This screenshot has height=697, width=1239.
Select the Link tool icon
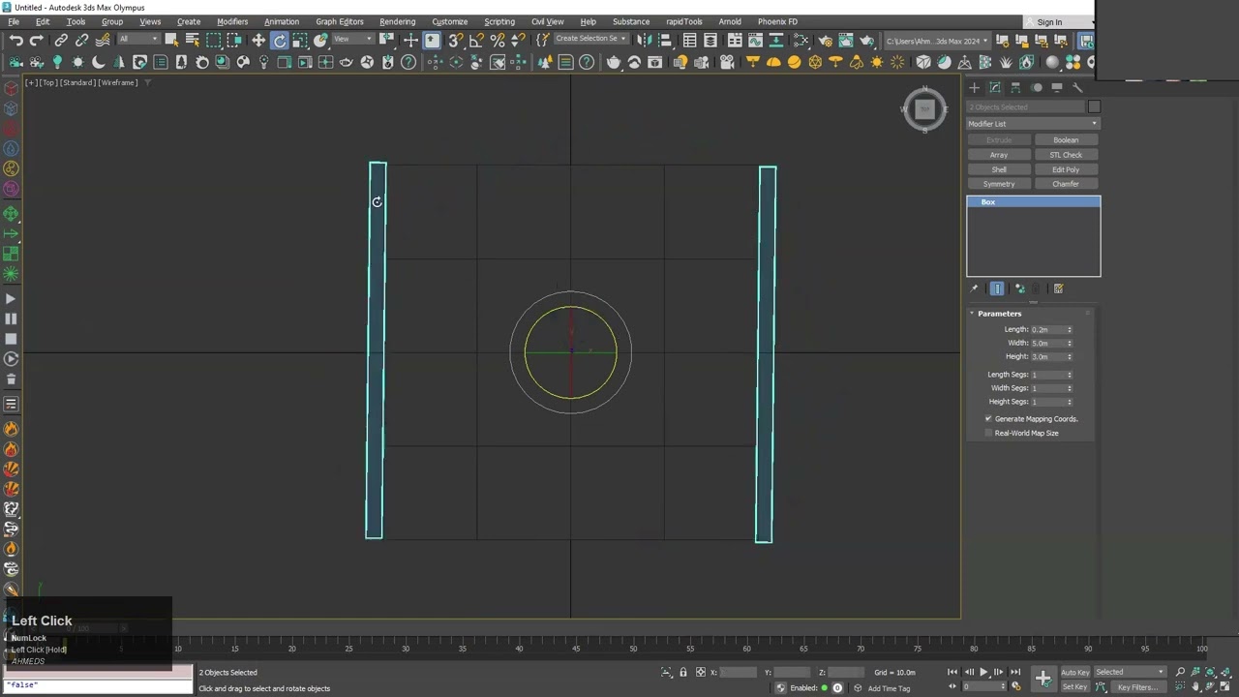pos(61,41)
